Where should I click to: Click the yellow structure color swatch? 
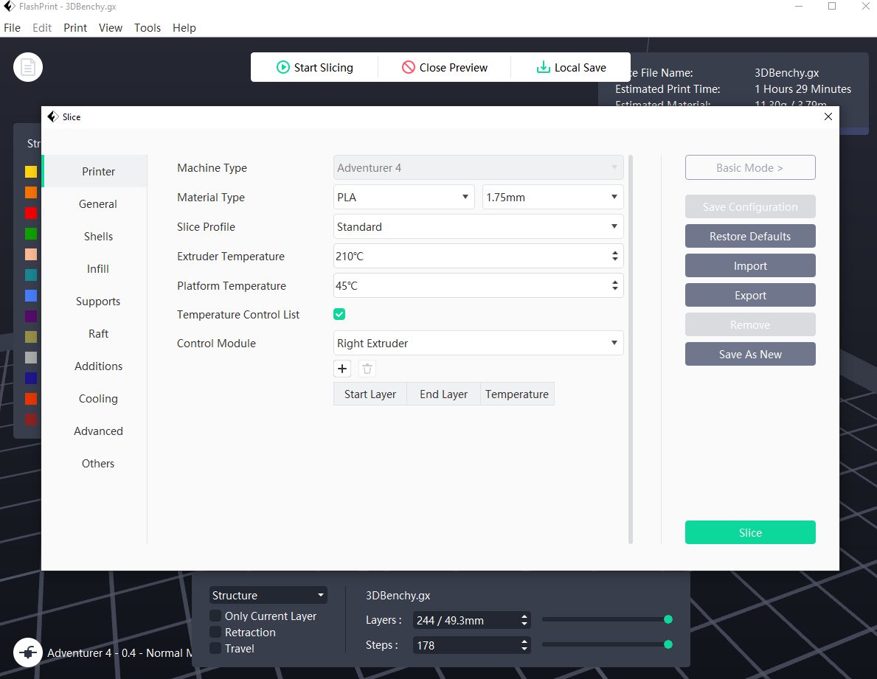31,172
